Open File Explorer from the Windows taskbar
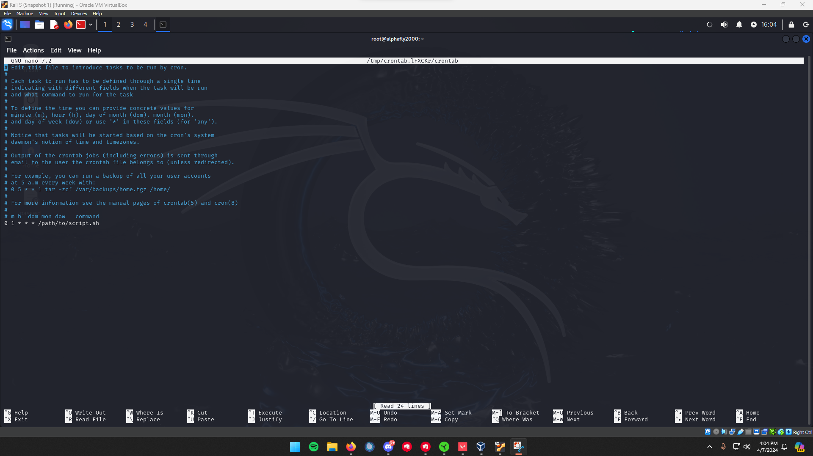 (x=332, y=447)
